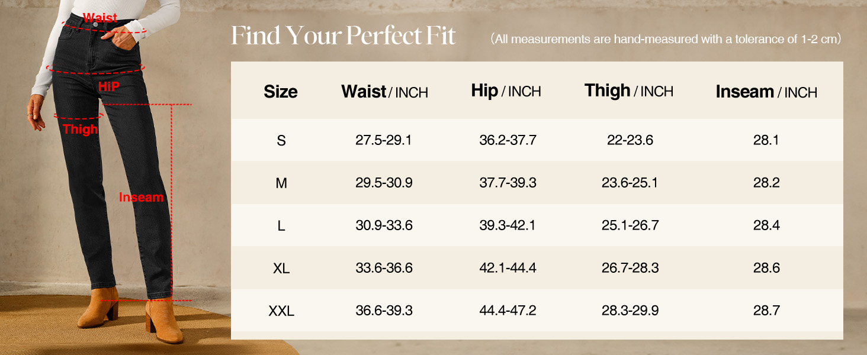The image size is (867, 355).
Task: Click the red Thigh label on the model
Action: point(80,129)
